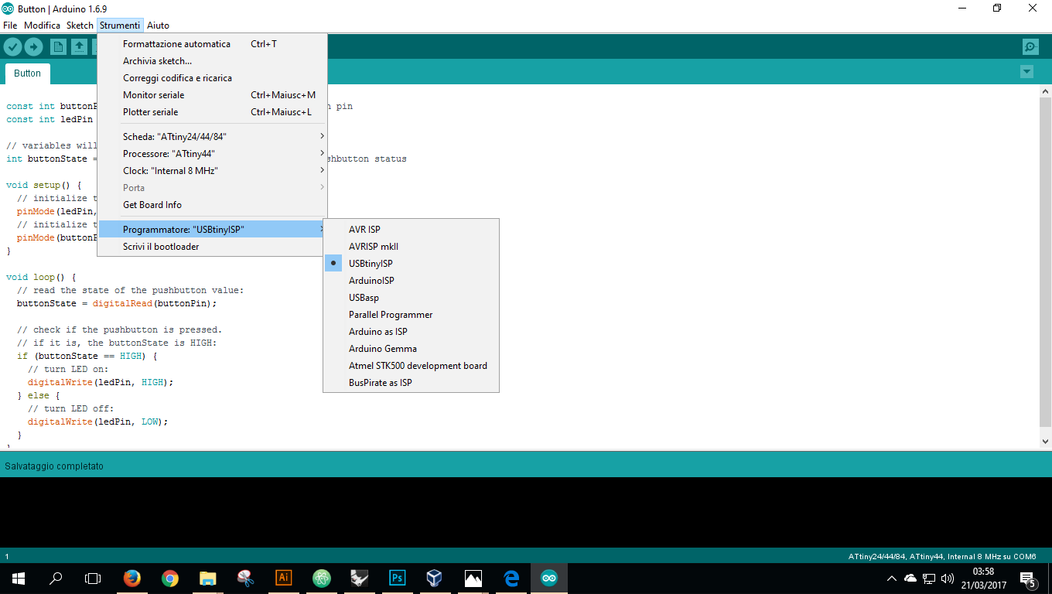The width and height of the screenshot is (1052, 594).
Task: Expand Clock Internal 8 MHz submenu
Action: [213, 171]
